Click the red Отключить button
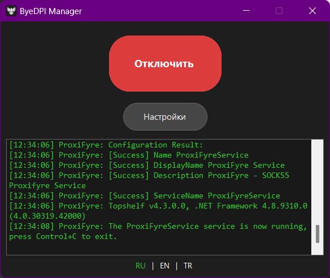This screenshot has height=278, width=330. click(165, 63)
